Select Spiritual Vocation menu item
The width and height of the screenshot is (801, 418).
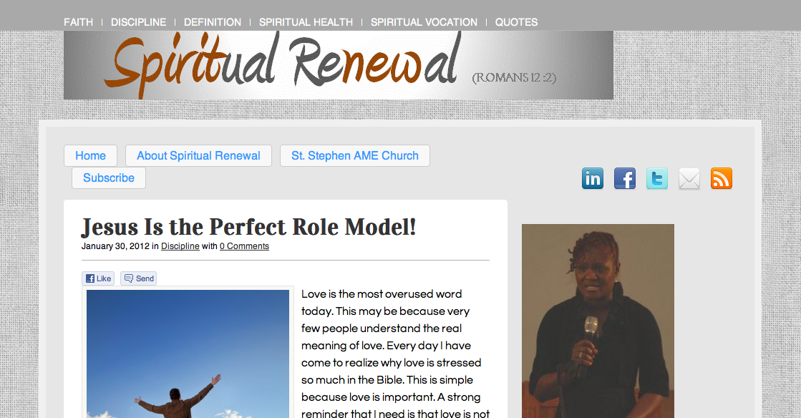[424, 22]
